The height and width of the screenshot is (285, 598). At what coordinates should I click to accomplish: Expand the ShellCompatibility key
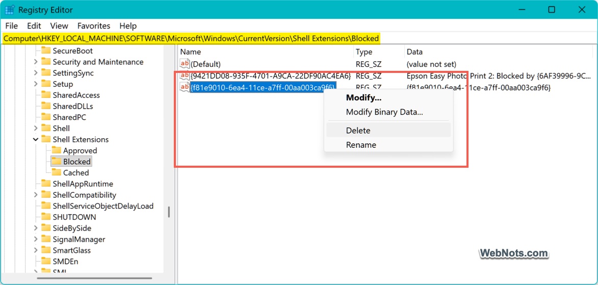36,195
